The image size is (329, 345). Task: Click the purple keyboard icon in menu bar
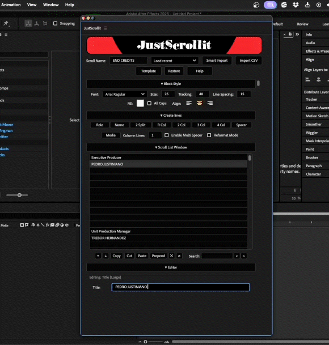pos(270,5)
